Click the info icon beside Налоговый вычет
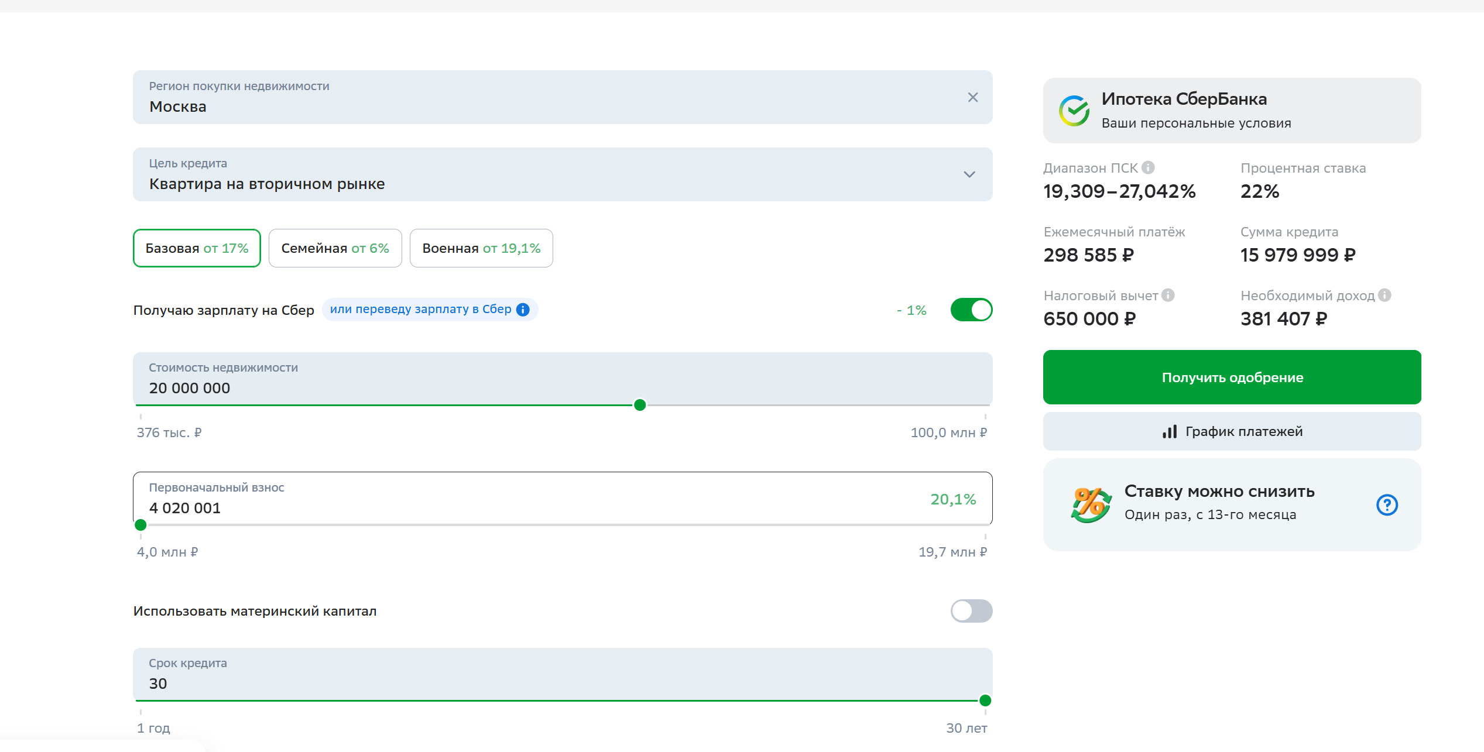This screenshot has height=752, width=1484. coord(1168,296)
